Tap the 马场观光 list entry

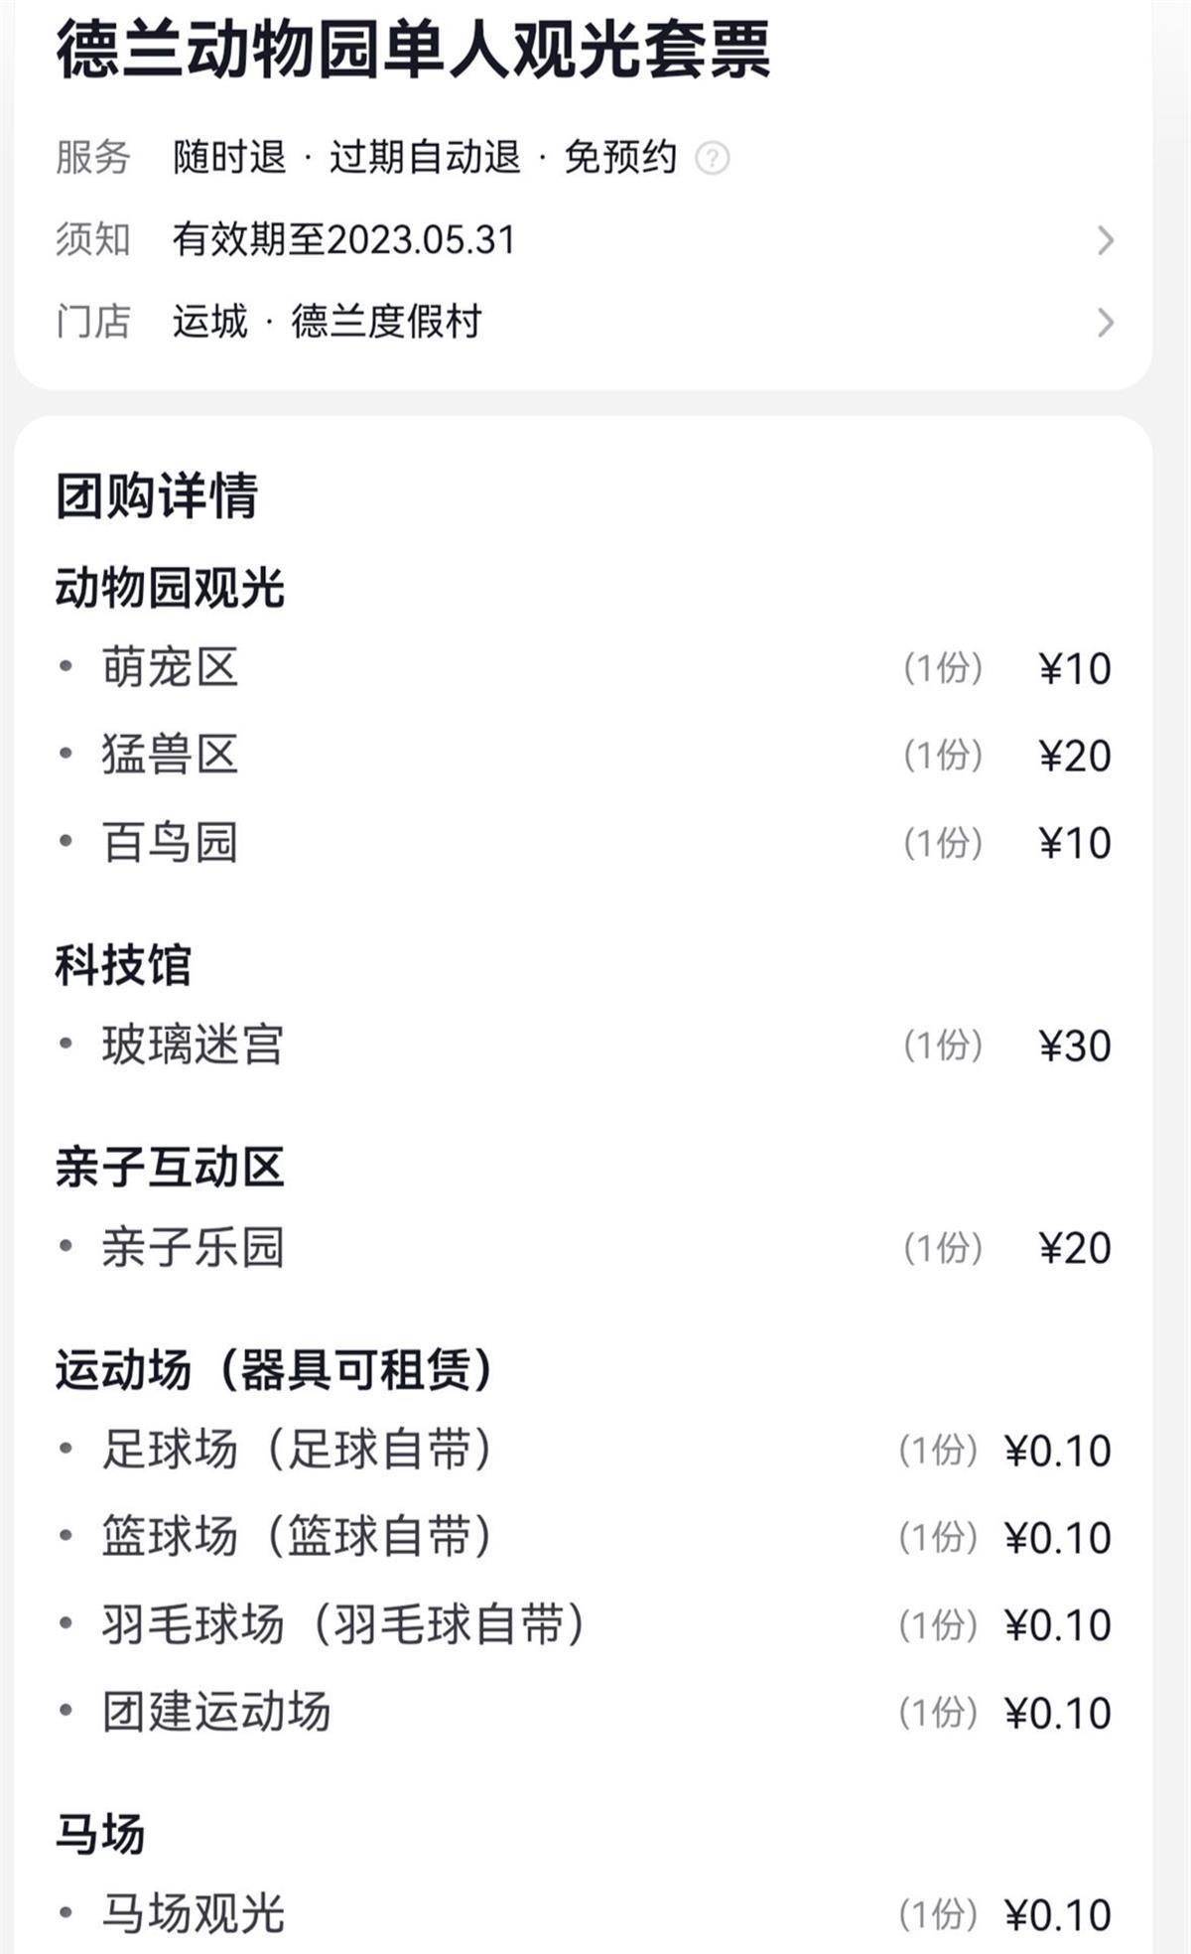click(x=193, y=1914)
